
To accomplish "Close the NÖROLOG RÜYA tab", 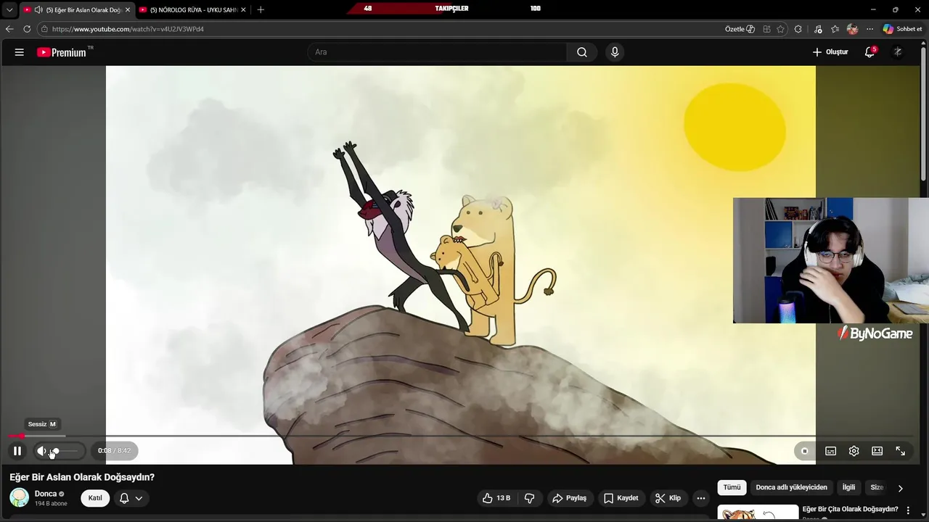I will point(243,10).
